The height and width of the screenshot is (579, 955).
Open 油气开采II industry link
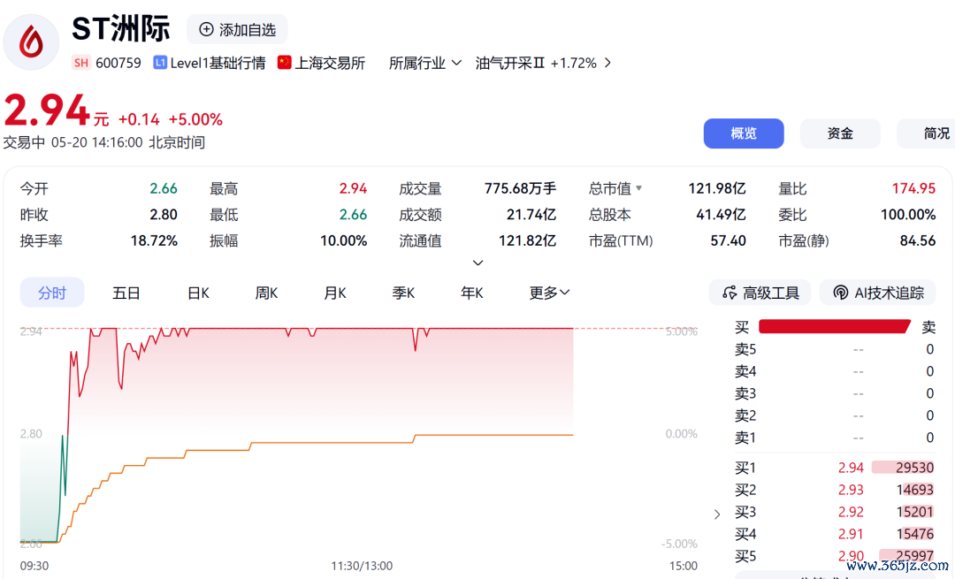(x=510, y=63)
